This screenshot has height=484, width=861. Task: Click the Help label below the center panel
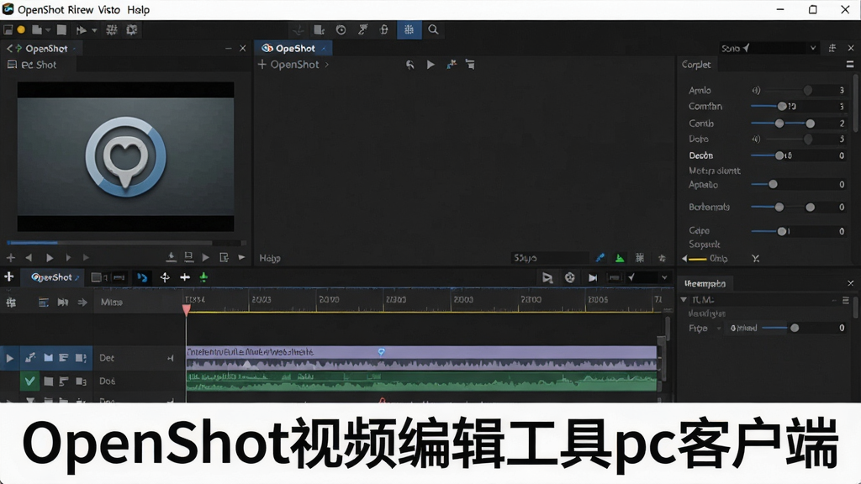(270, 258)
